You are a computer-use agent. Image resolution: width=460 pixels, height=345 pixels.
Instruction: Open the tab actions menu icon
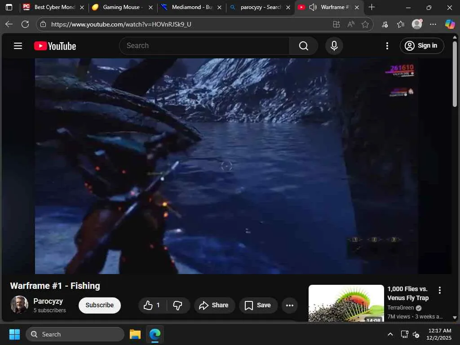click(x=9, y=7)
